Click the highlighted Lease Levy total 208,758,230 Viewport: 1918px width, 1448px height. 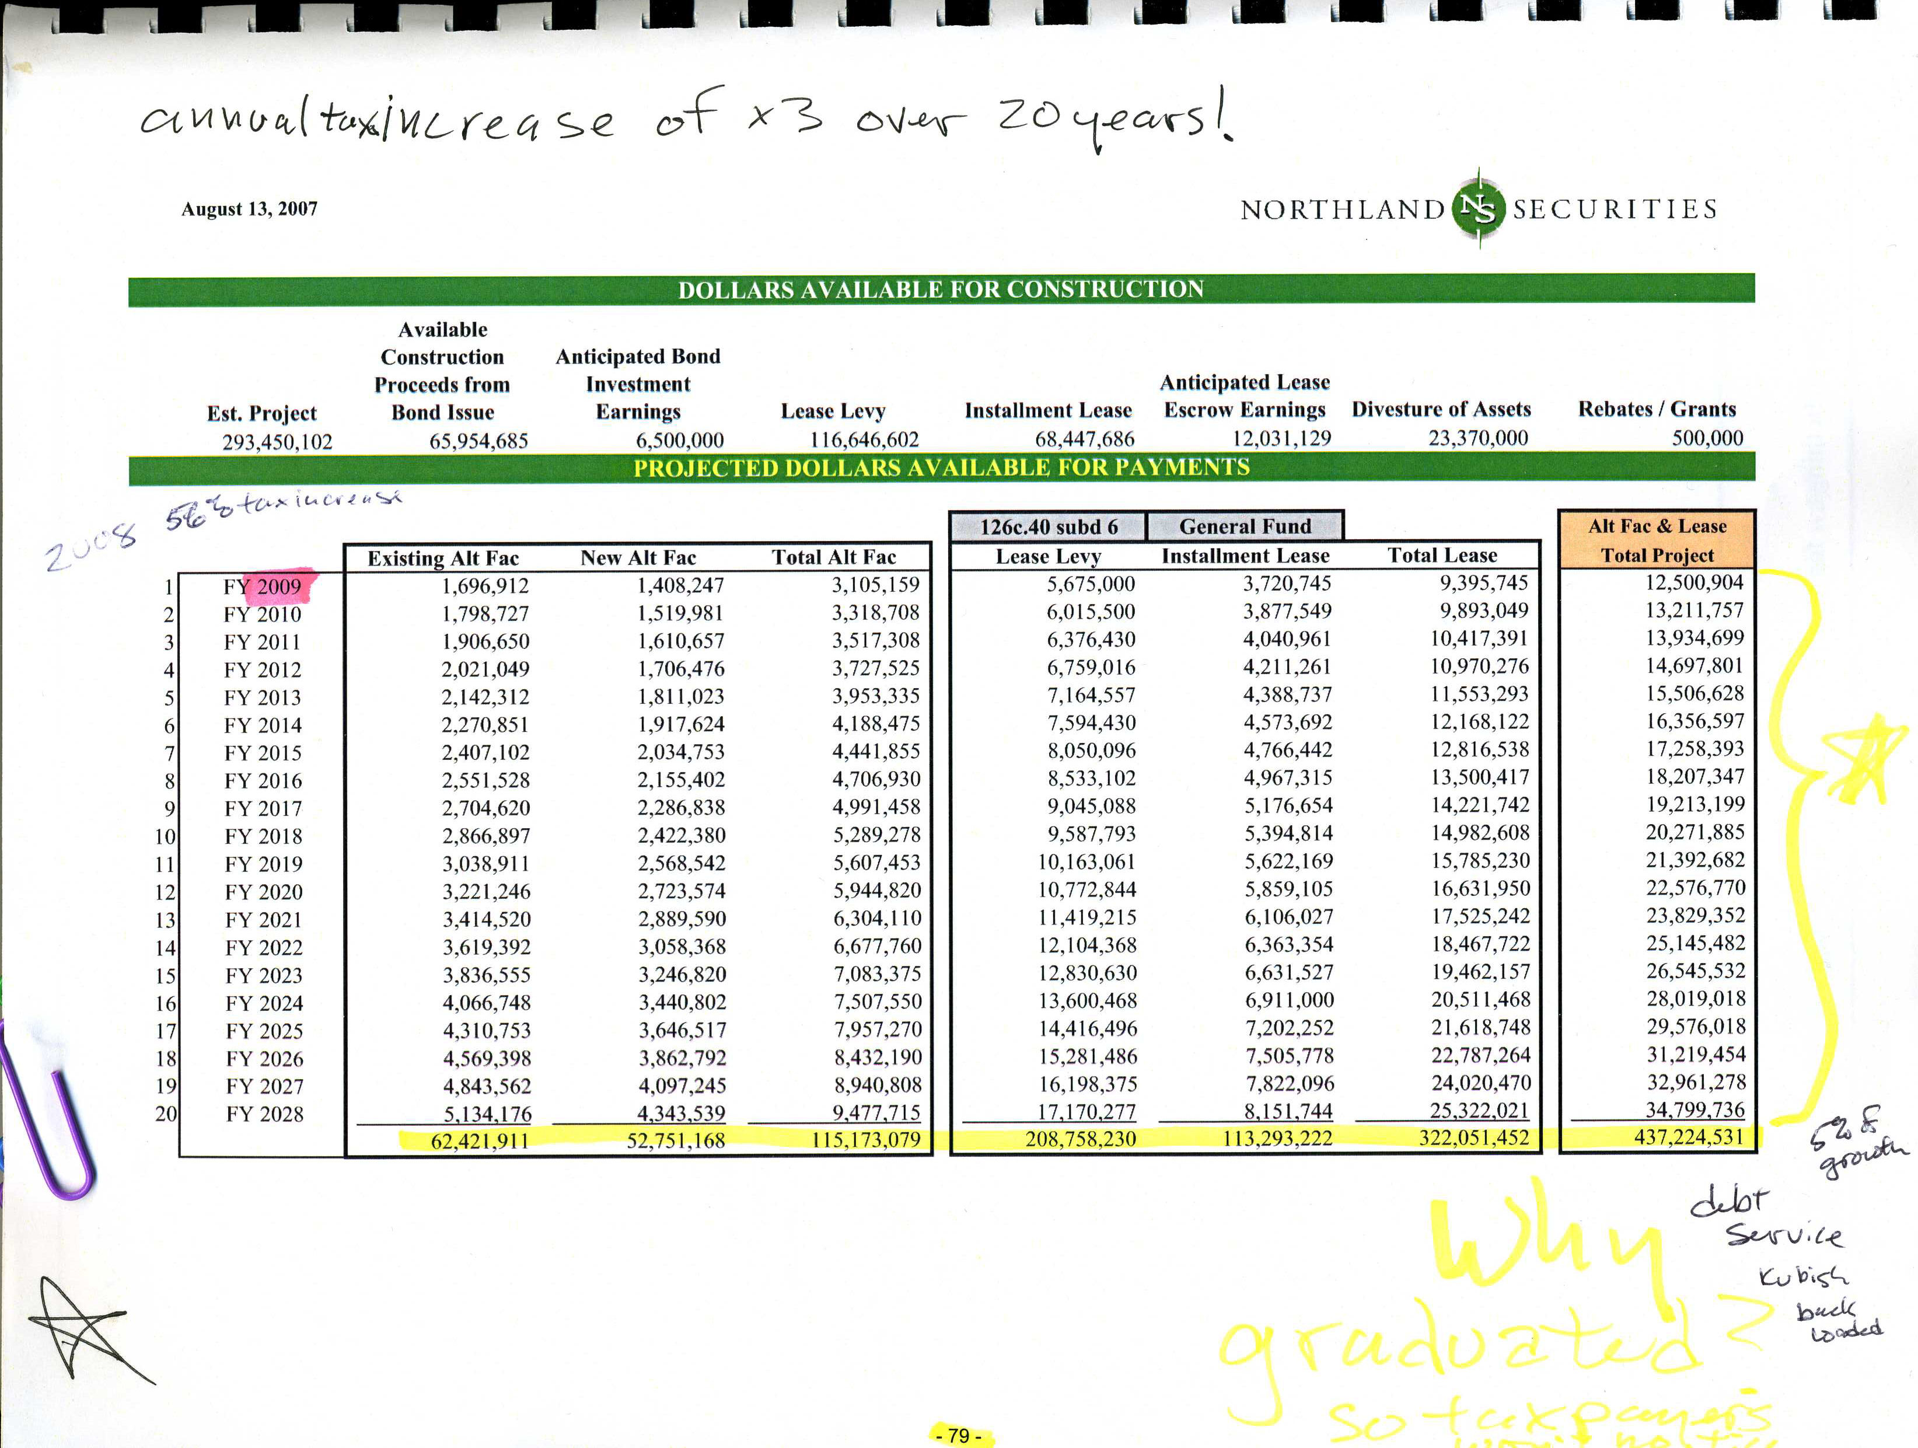(1081, 1139)
